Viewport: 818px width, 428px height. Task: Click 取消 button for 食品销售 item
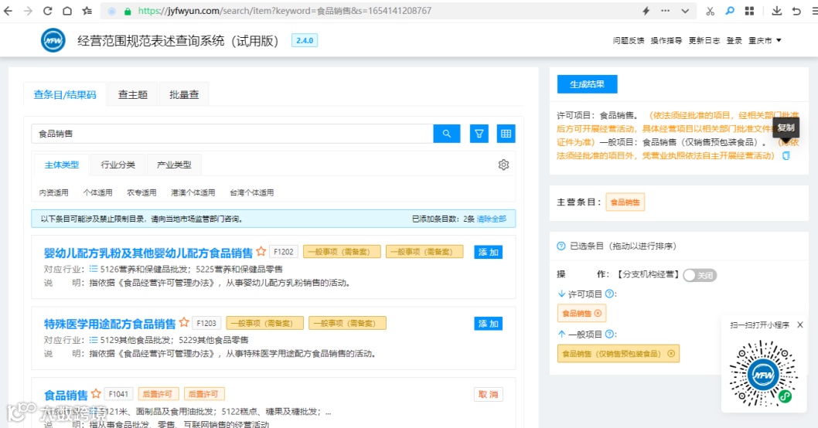pos(489,395)
